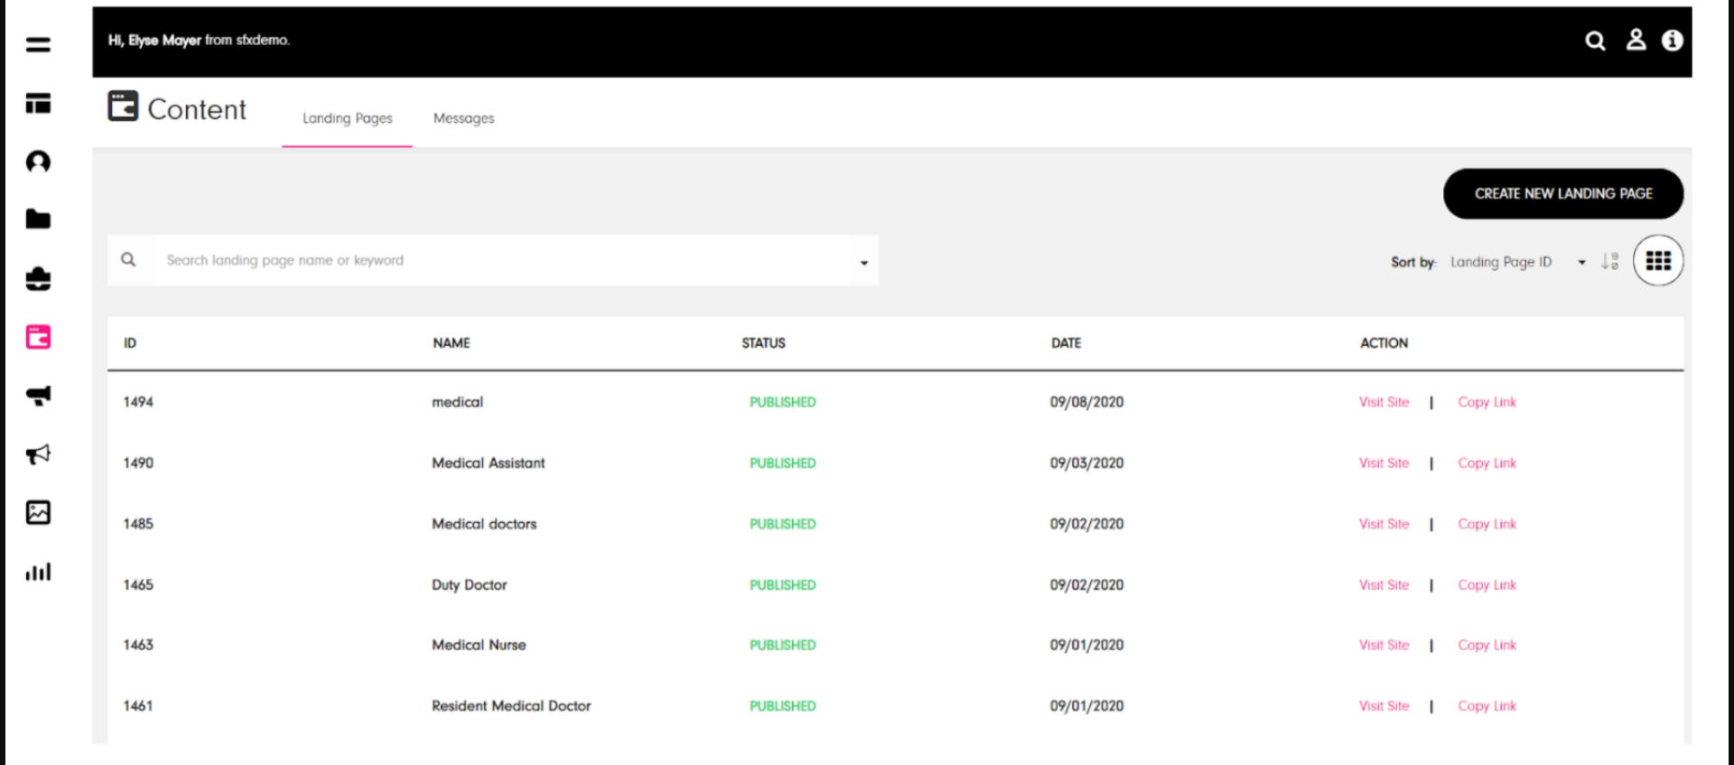Open the paint roller icon in sidebar
This screenshot has width=1734, height=765.
click(x=38, y=396)
